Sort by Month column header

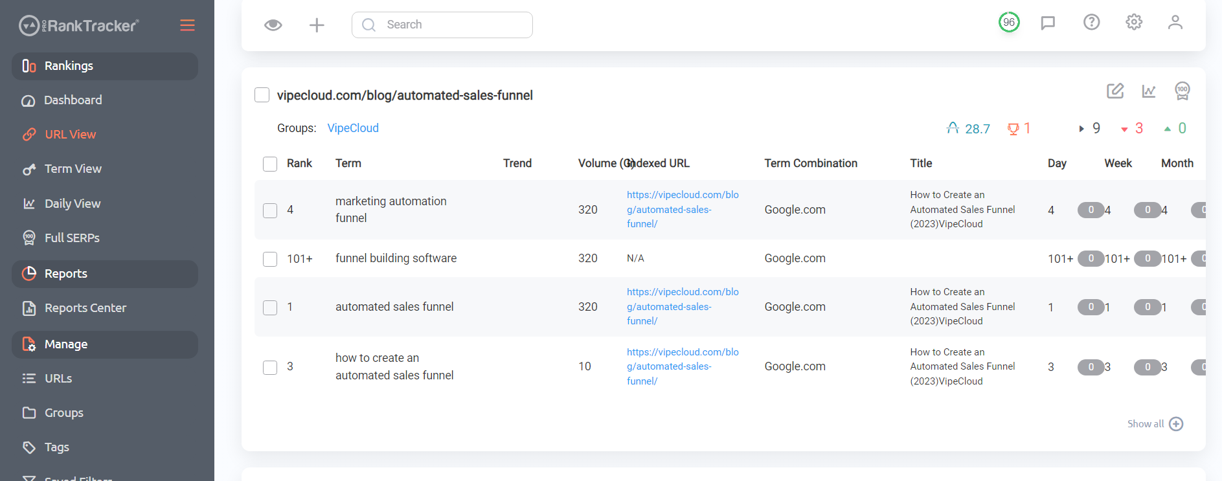tap(1177, 163)
